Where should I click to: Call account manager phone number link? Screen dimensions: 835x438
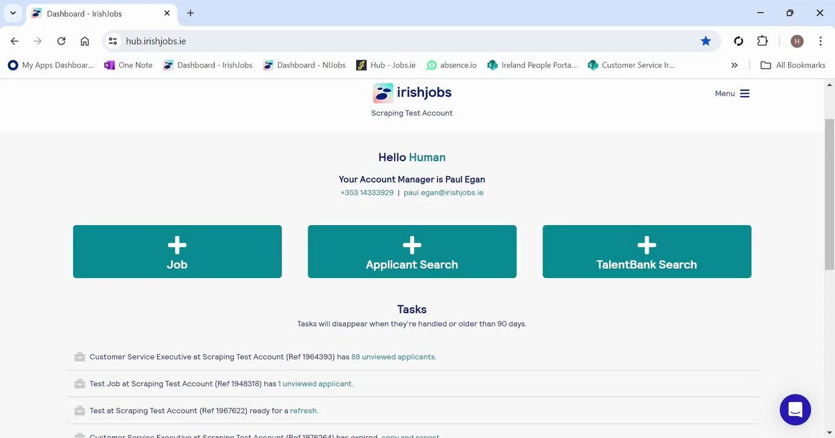coord(367,193)
